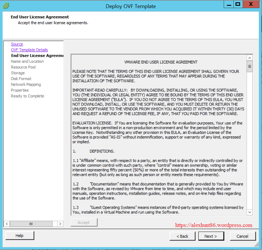Click the VMWARE END USER LICENSE AGREEMENT heading
Viewport: 262px width, 250px height.
161,62
